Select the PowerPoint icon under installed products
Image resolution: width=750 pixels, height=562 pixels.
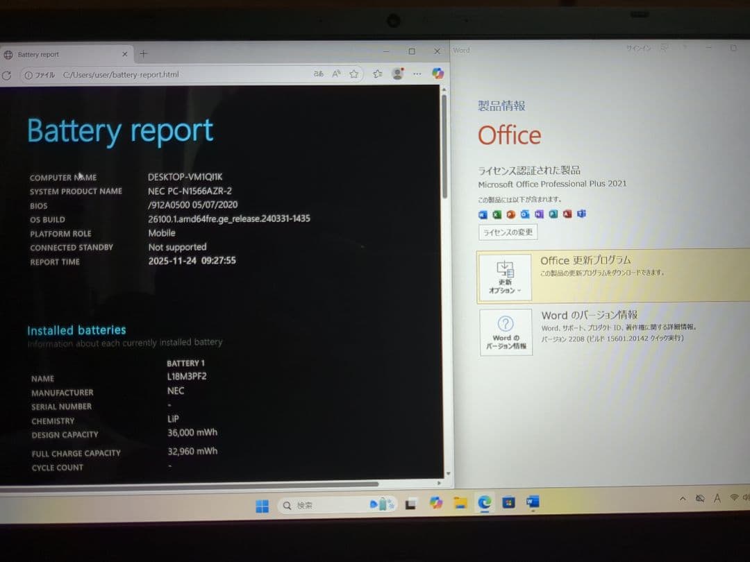pyautogui.click(x=510, y=214)
